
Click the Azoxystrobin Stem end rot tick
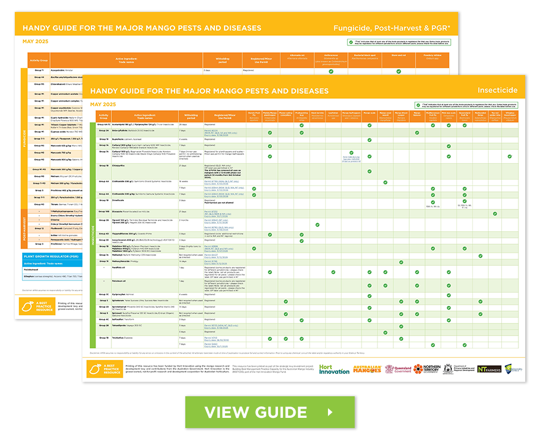click(x=398, y=72)
